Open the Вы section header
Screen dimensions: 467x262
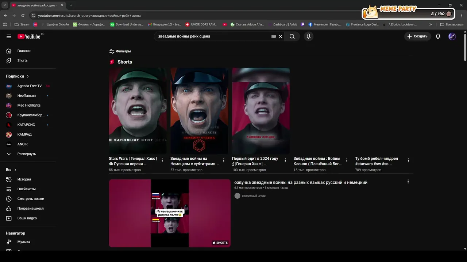[11, 170]
